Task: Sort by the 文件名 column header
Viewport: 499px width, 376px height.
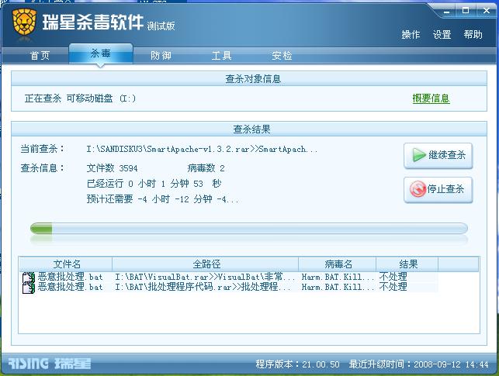Action: tap(65, 264)
